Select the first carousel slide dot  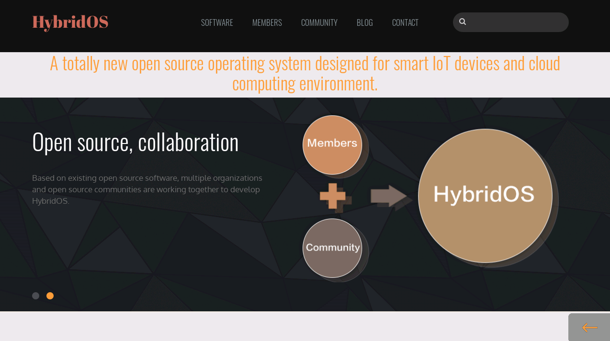tap(35, 296)
